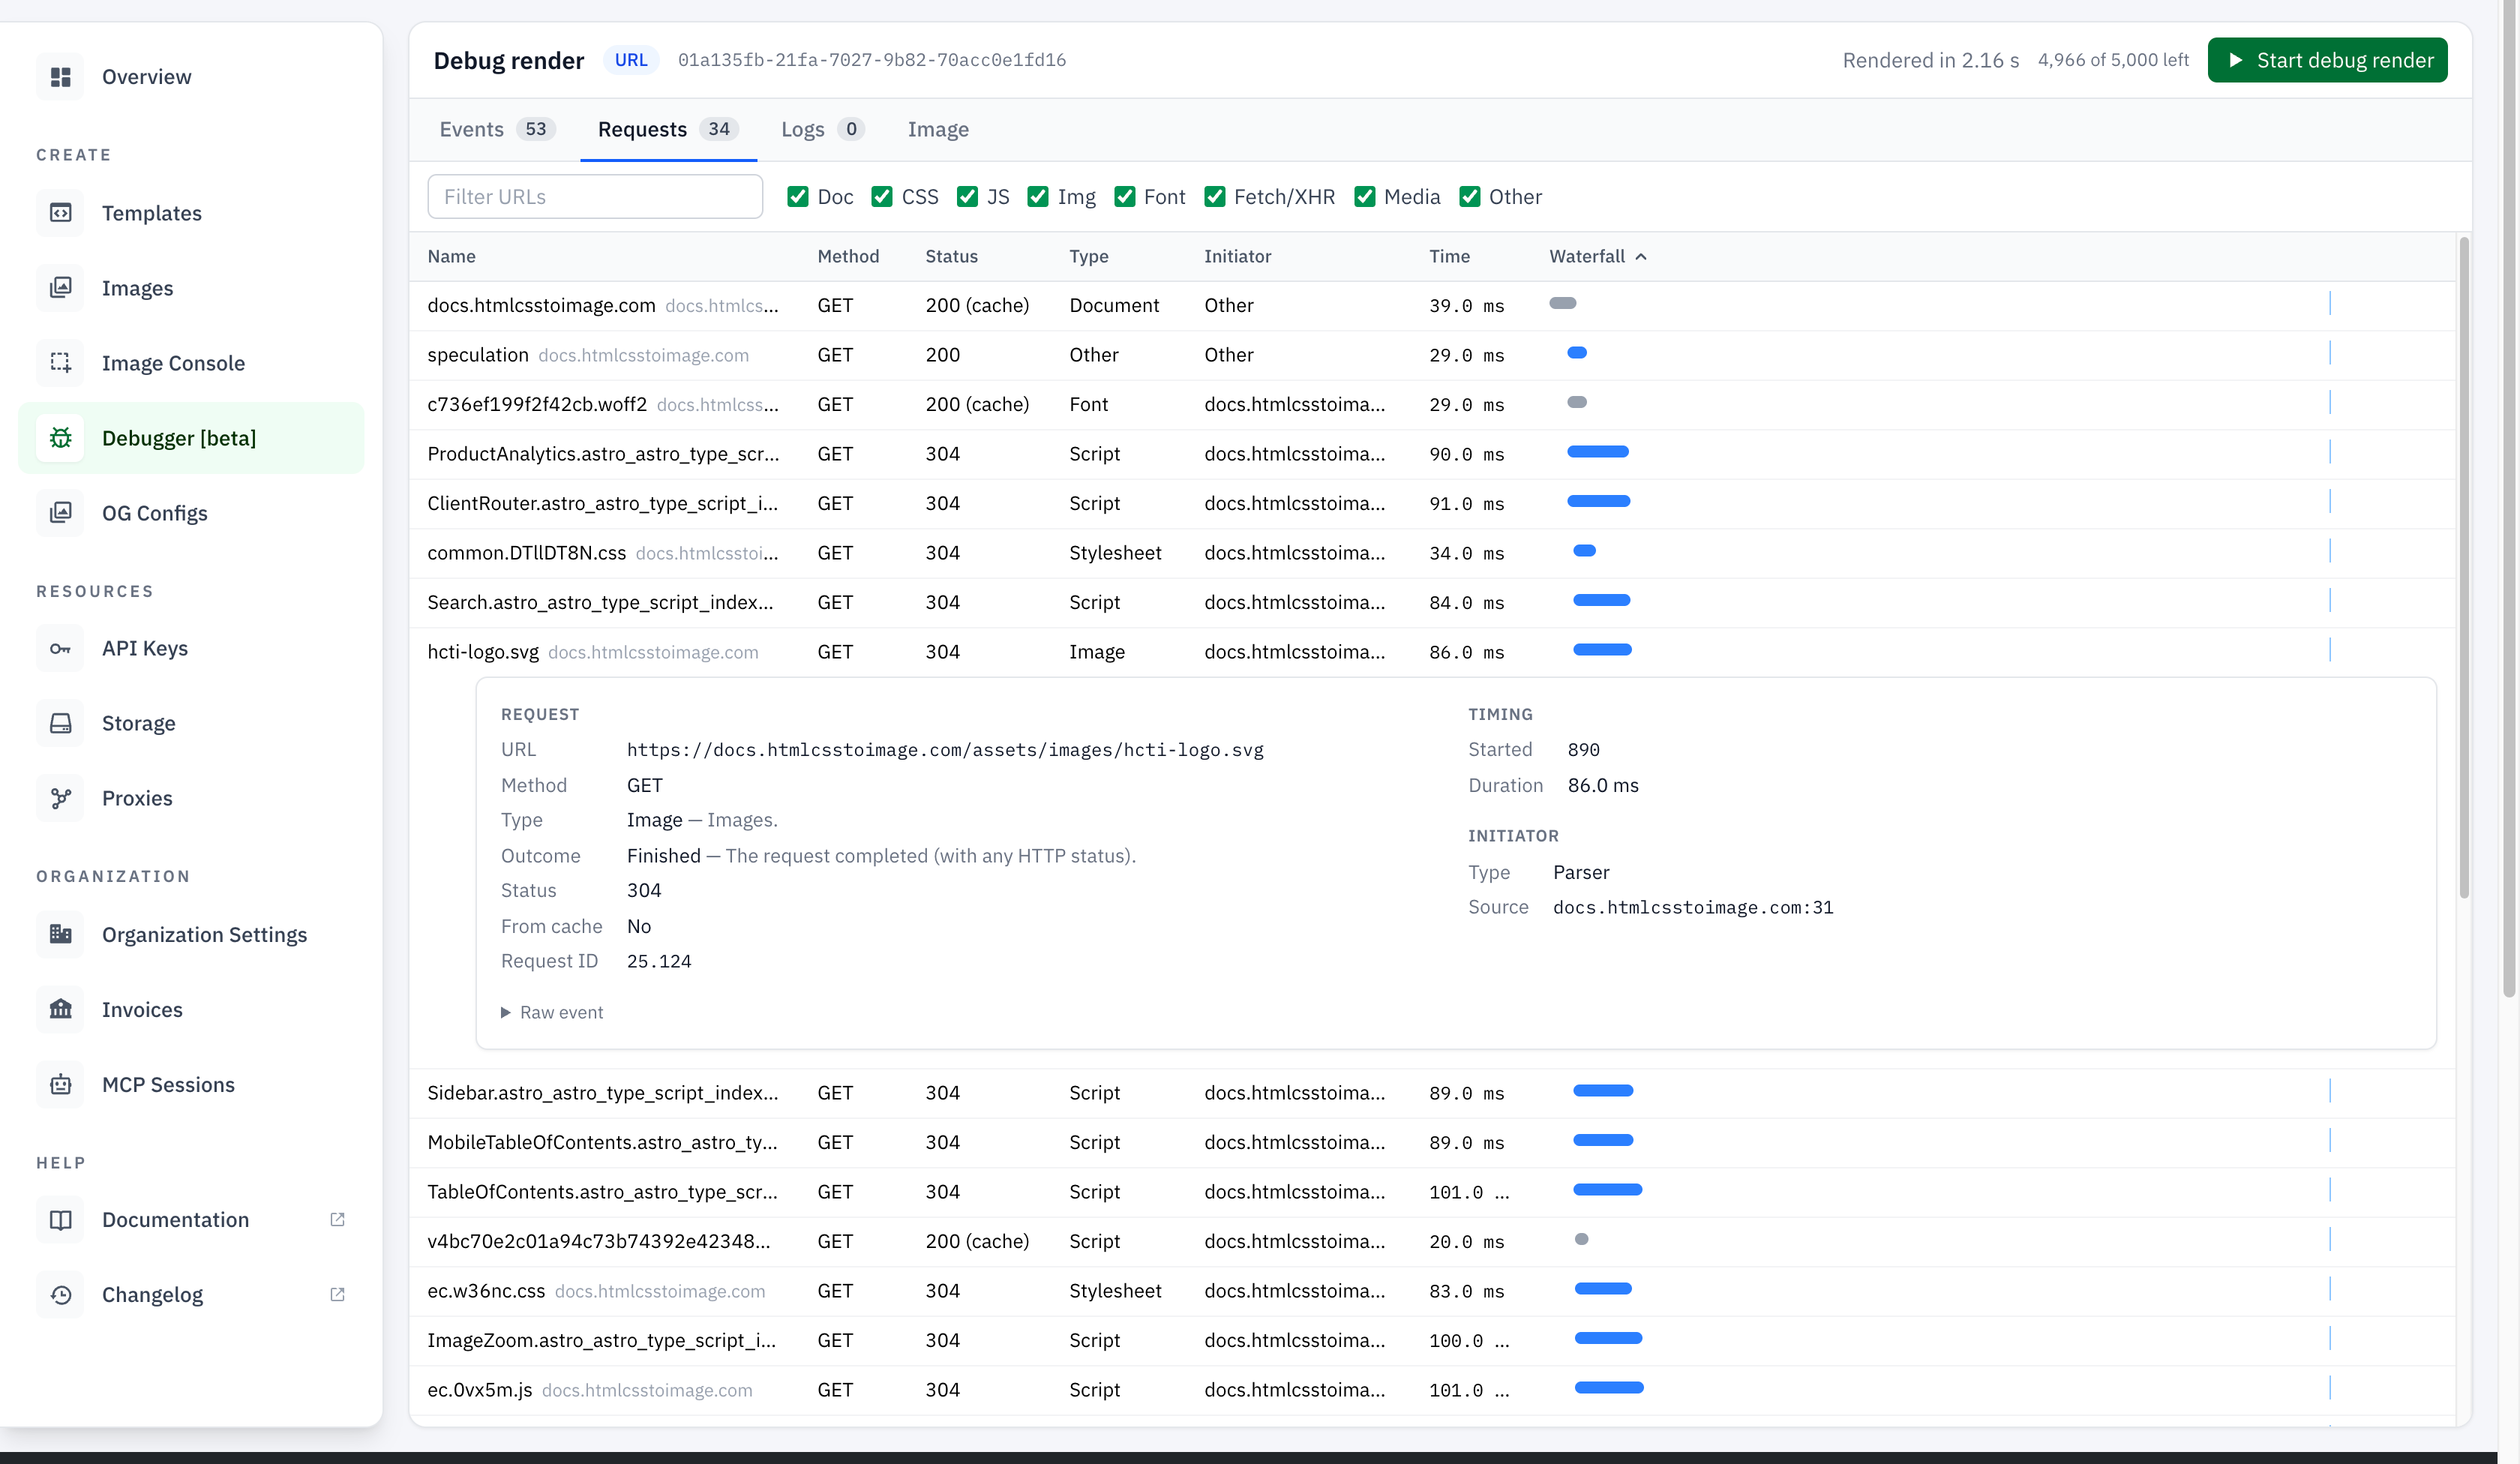Click the MCP Sessions robot icon
The height and width of the screenshot is (1464, 2520).
pos(61,1085)
